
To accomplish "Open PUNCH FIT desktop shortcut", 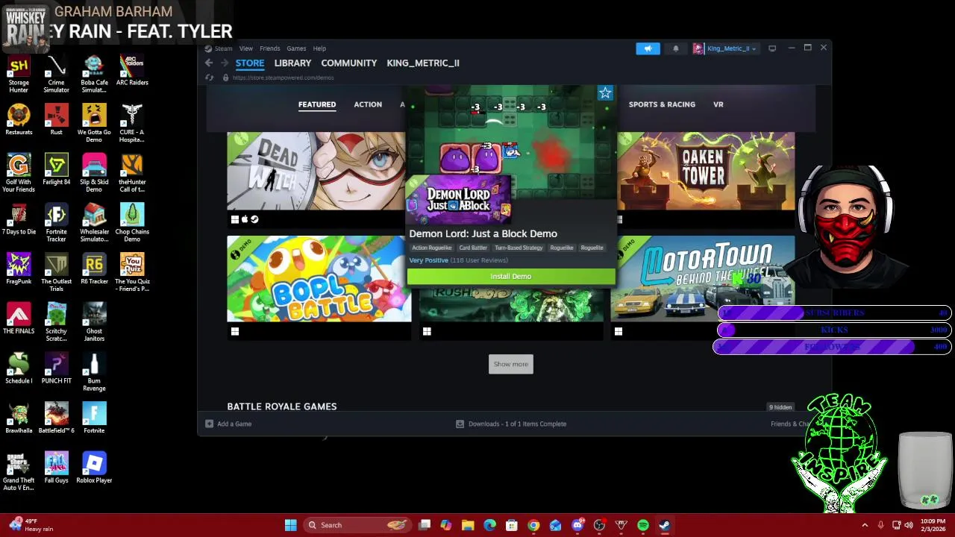I will tap(56, 369).
